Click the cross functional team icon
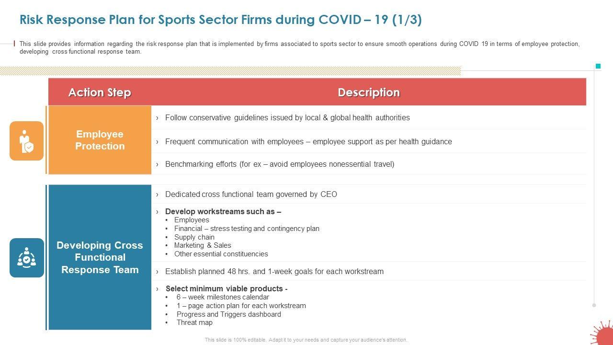This screenshot has width=613, height=345. pyautogui.click(x=27, y=258)
